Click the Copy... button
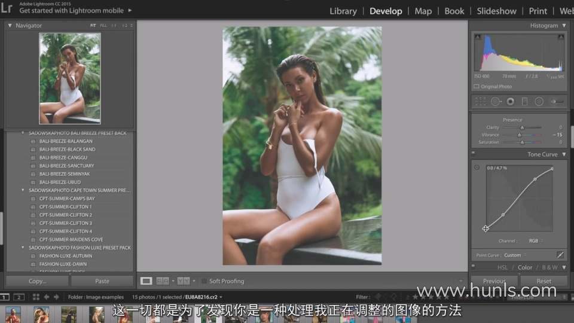This screenshot has height=323, width=574. 37,281
